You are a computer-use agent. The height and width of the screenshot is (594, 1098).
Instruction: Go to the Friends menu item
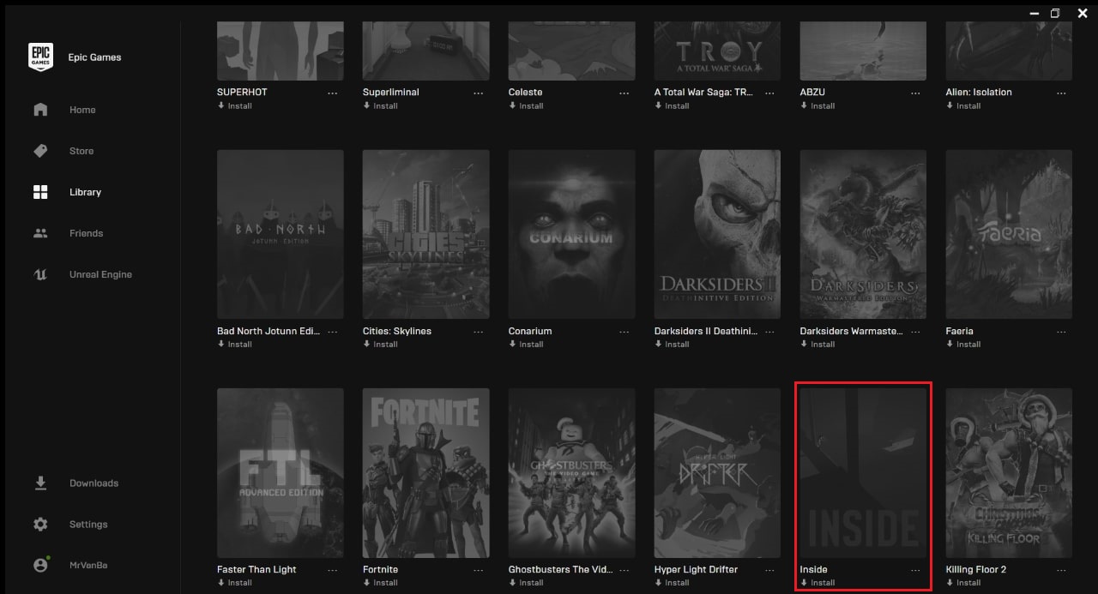coord(86,233)
